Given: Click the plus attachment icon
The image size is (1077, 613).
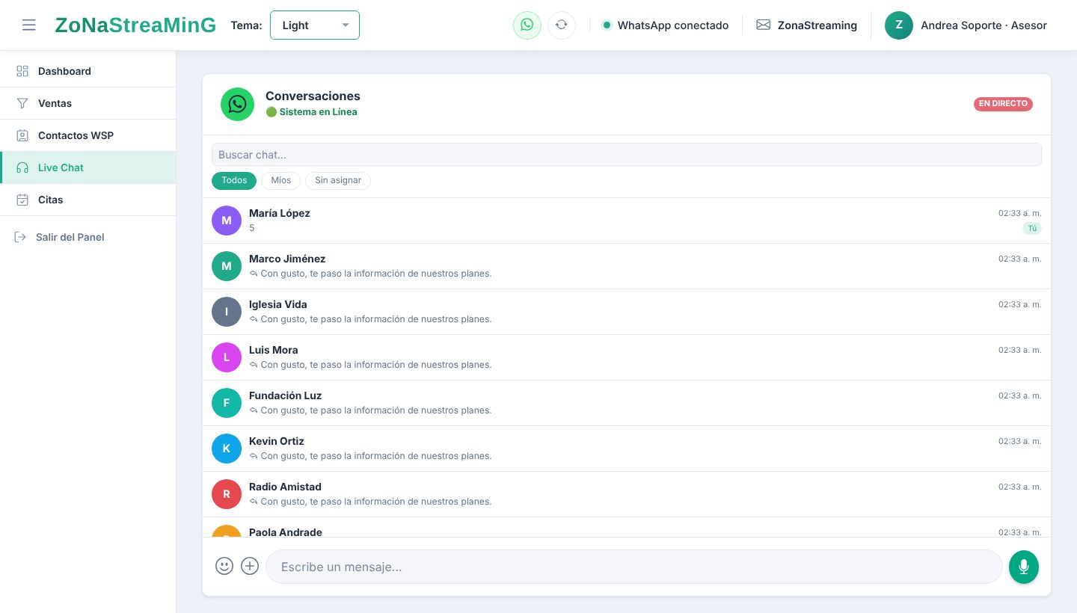Looking at the screenshot, I should tap(250, 566).
